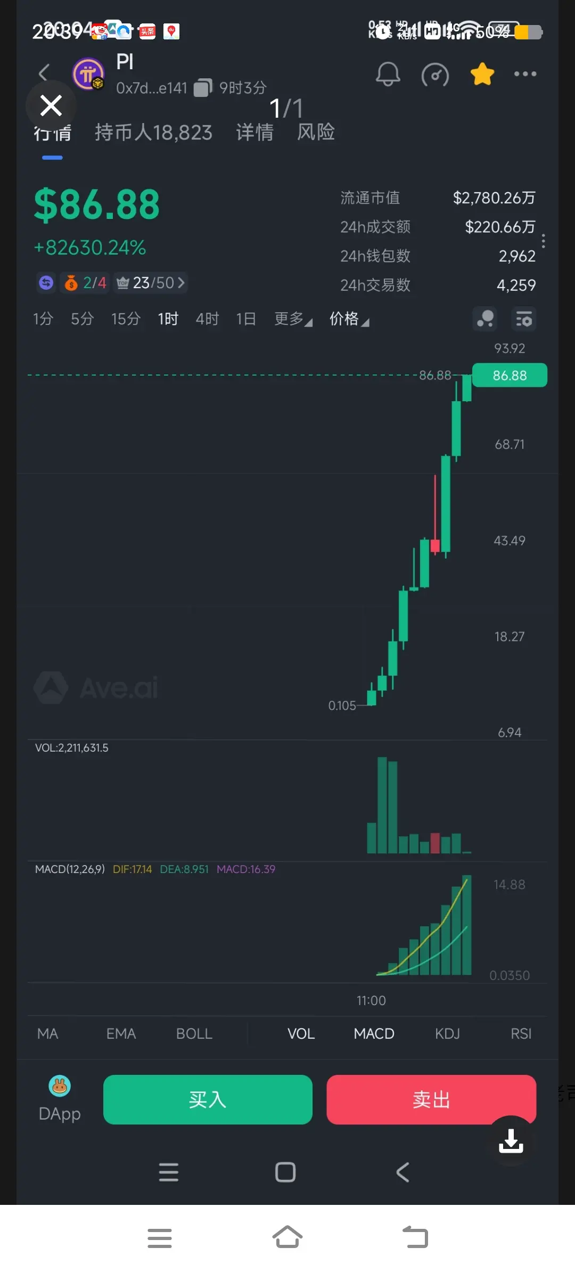Close the image viewer with X

click(51, 105)
